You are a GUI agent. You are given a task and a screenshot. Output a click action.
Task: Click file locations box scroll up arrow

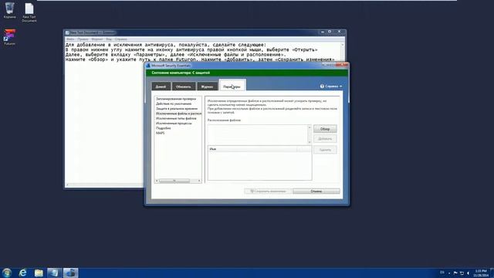(309, 127)
